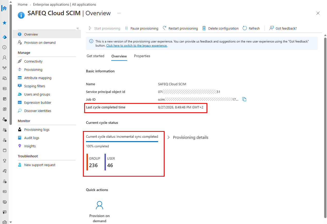The width and height of the screenshot is (327, 224).
Task: Click the Connectivity plug icon
Action: point(20,61)
